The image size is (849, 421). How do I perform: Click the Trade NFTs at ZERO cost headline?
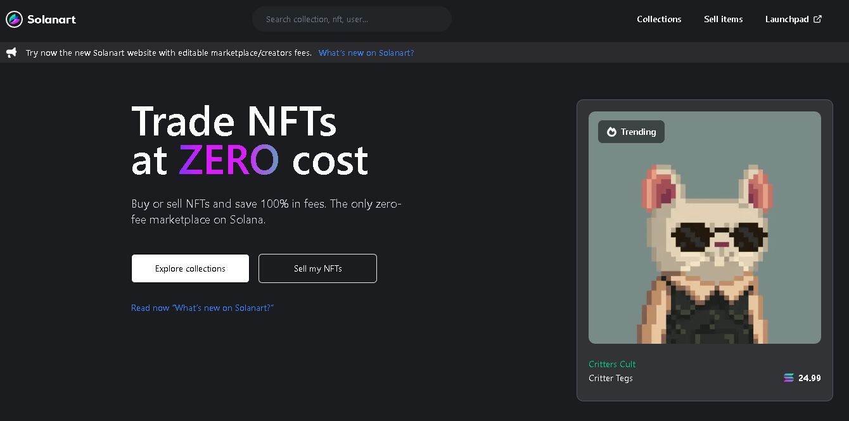(x=250, y=141)
